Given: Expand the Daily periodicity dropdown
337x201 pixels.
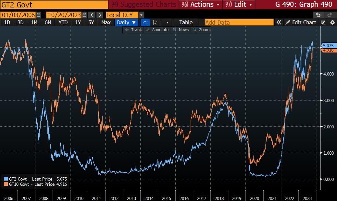Looking at the screenshot, I should [127, 22].
